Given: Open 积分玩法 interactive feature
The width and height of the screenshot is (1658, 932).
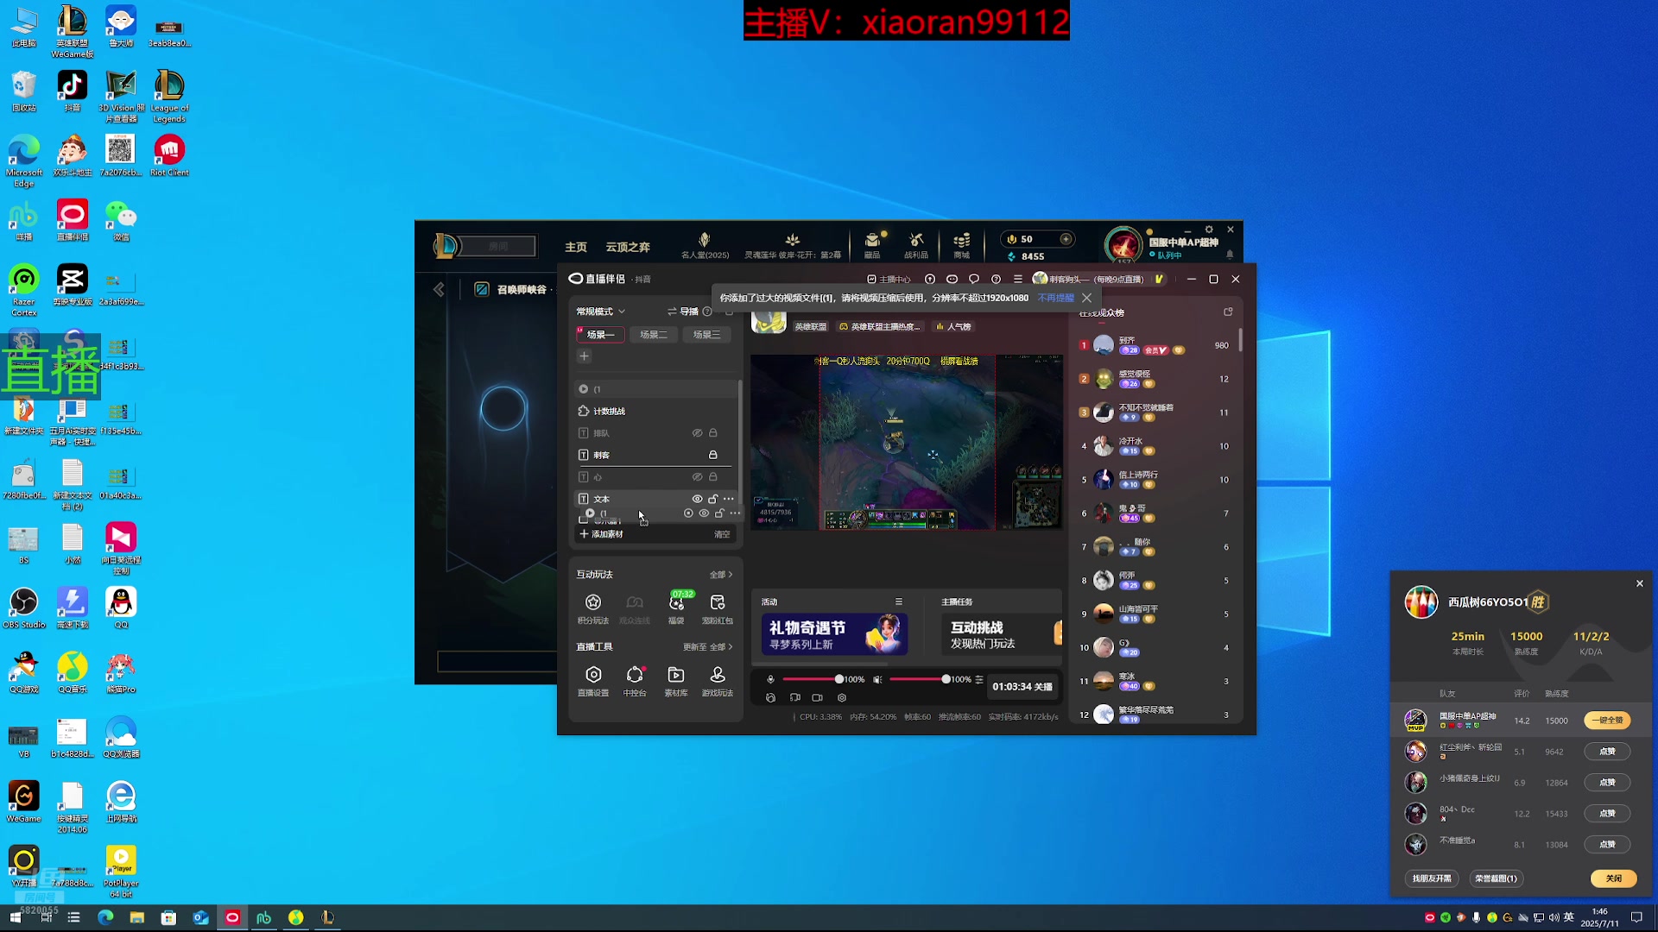Looking at the screenshot, I should pyautogui.click(x=592, y=608).
